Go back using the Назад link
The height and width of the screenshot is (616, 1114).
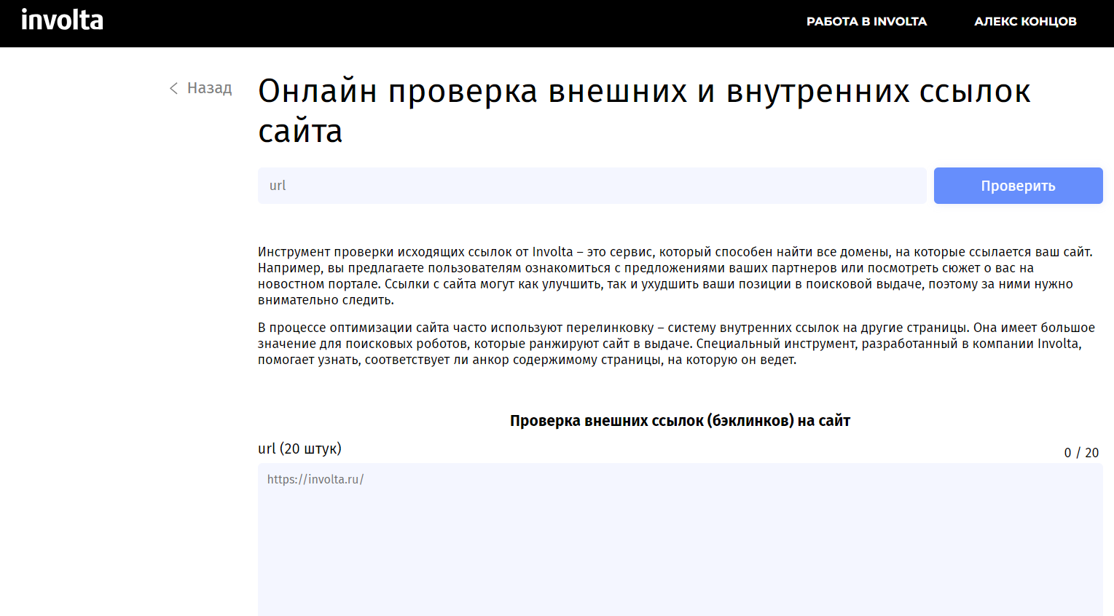point(200,88)
